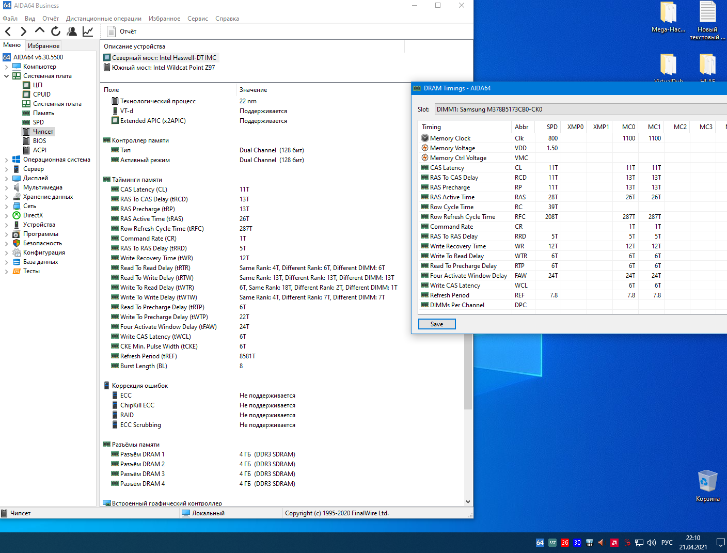
Task: Open the line graph icon in the toolbar
Action: 88,31
